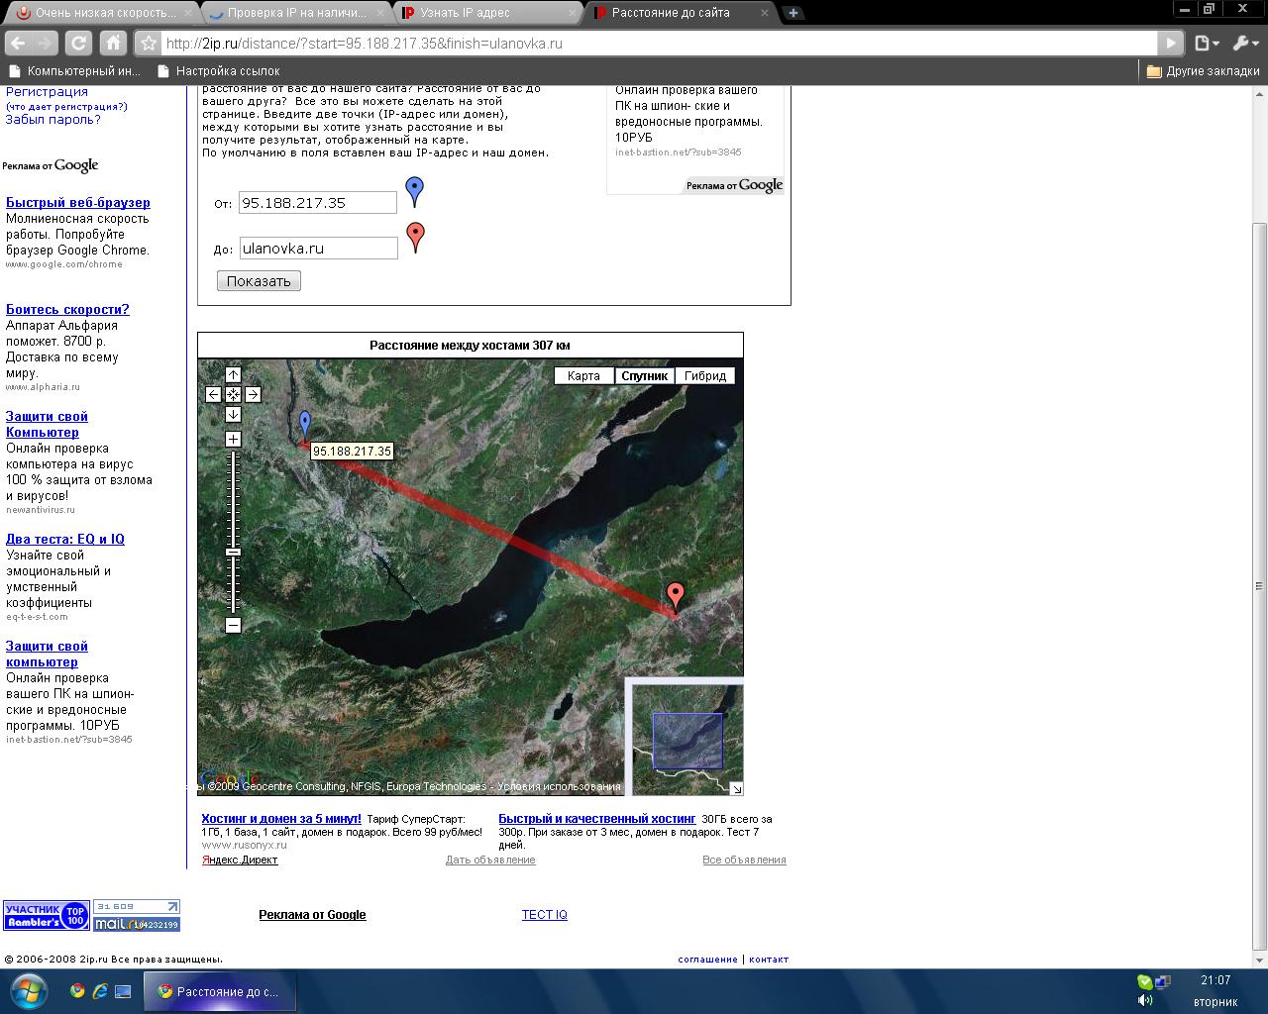1268x1014 pixels.
Task: Open the wrench settings menu dropdown
Action: (x=1244, y=44)
